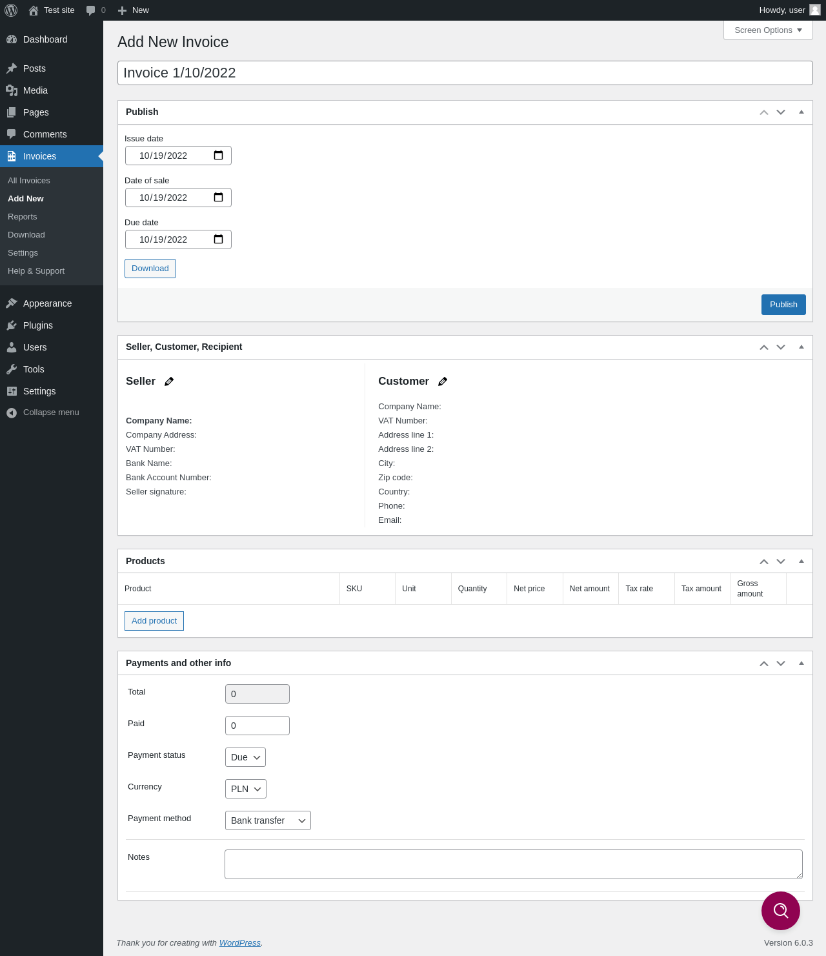Image resolution: width=826 pixels, height=956 pixels.
Task: Expand the Screen Options tab
Action: (768, 30)
